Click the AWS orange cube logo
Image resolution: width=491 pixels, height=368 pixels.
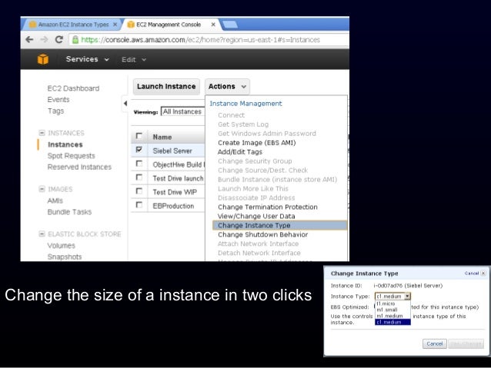[x=43, y=59]
